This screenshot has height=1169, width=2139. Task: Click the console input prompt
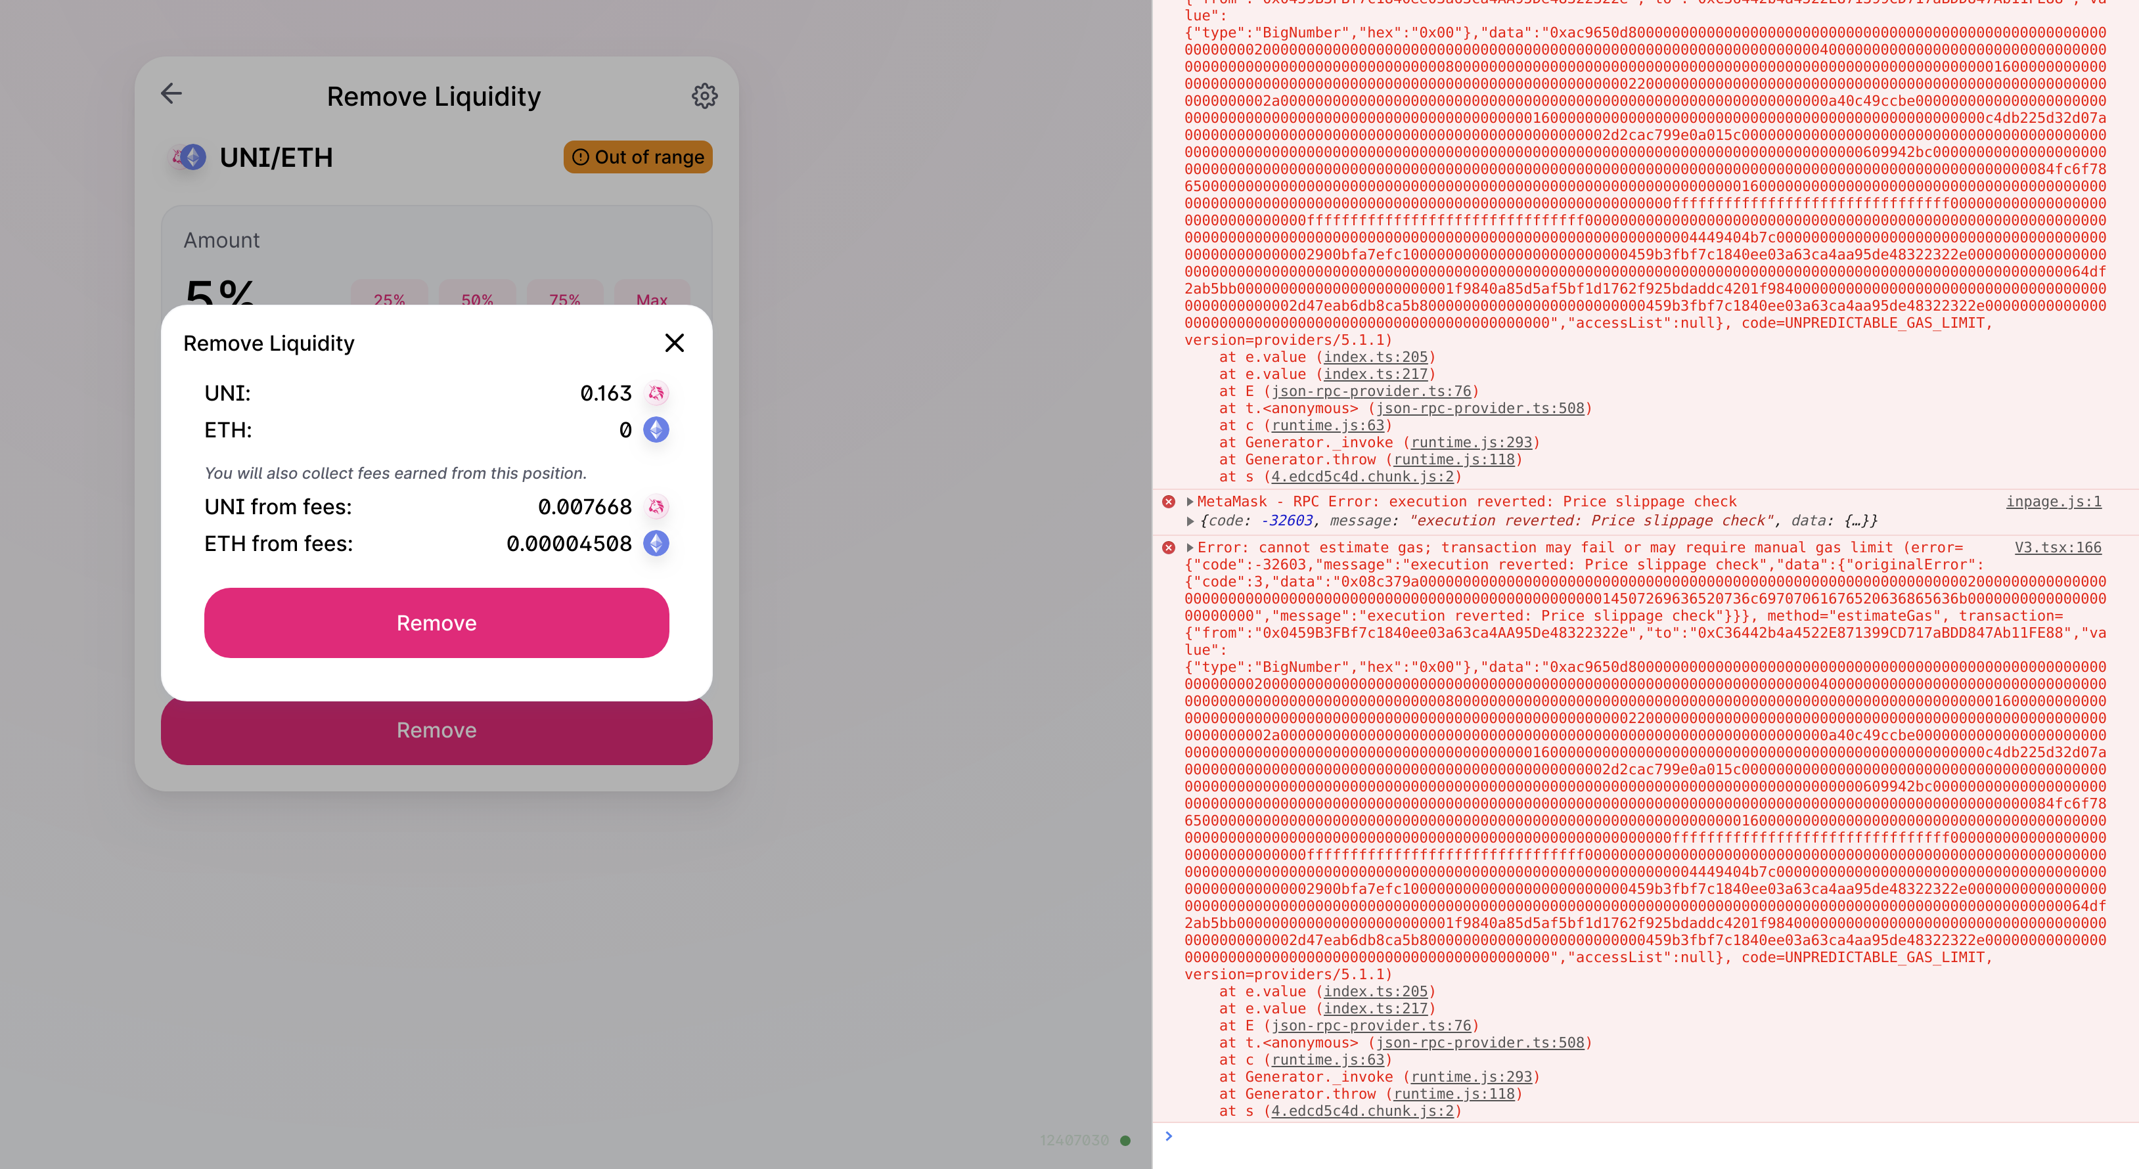click(1644, 1137)
